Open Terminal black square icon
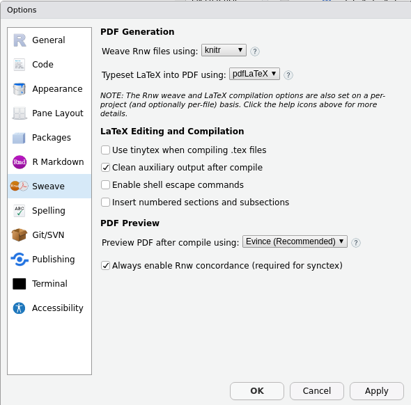This screenshot has height=405, width=411. (20, 284)
